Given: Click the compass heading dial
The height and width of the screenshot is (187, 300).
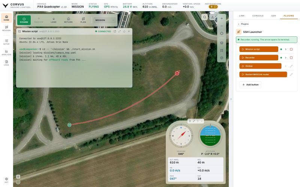Looking at the screenshot, I should pyautogui.click(x=181, y=136).
